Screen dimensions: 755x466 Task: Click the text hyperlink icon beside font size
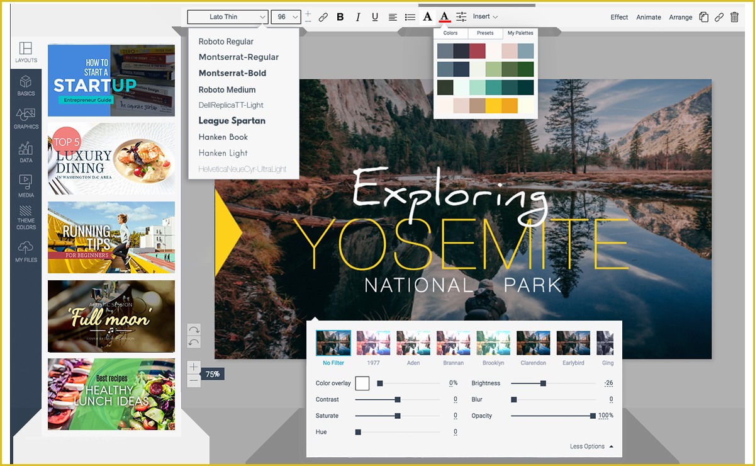[x=323, y=17]
